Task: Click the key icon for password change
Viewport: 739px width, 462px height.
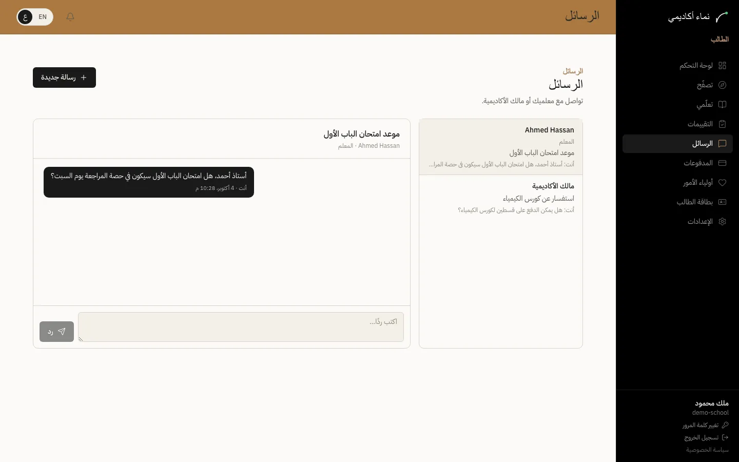Action: point(725,425)
